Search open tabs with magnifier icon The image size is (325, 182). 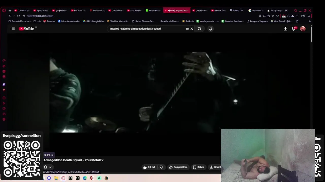295,11
